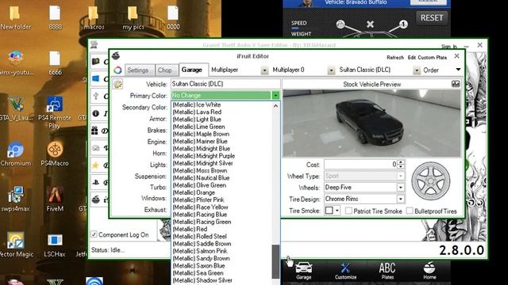Choose (Metallic) Midnight Purple color

tap(204, 156)
